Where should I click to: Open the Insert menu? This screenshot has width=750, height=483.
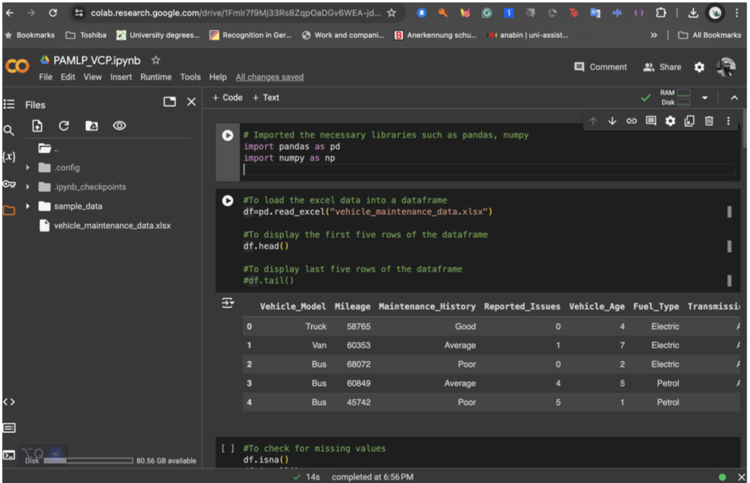point(121,77)
